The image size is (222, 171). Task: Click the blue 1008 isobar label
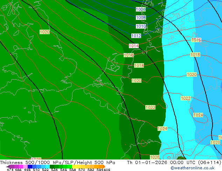click(141, 18)
